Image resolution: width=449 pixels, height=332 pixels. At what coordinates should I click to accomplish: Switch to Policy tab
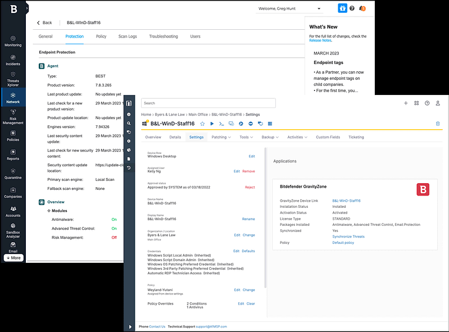[101, 37]
